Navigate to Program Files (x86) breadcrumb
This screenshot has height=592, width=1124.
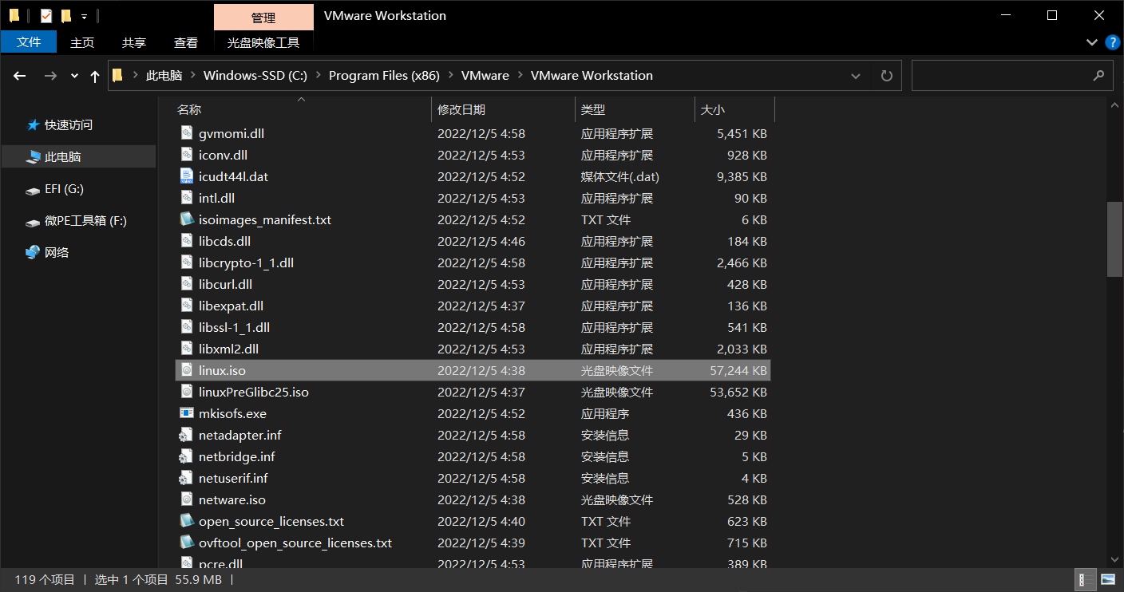(x=384, y=76)
